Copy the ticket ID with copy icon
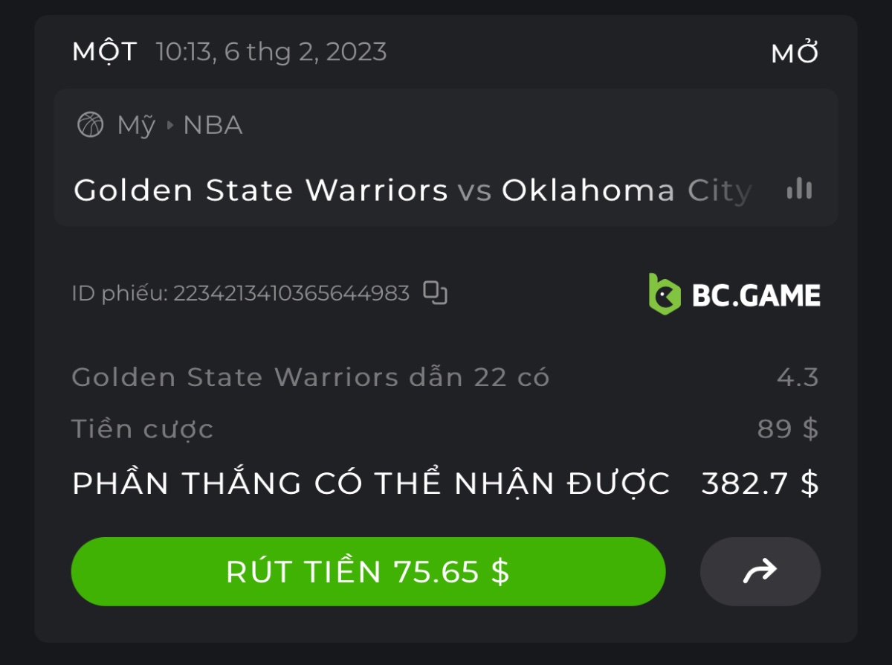 (x=435, y=293)
